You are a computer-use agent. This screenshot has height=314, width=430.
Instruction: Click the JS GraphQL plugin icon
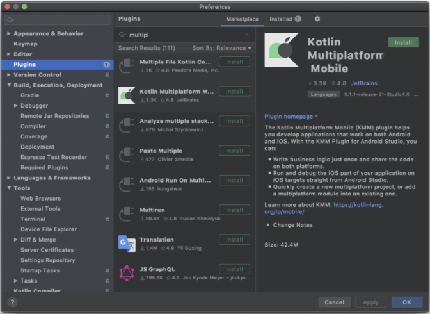127,273
